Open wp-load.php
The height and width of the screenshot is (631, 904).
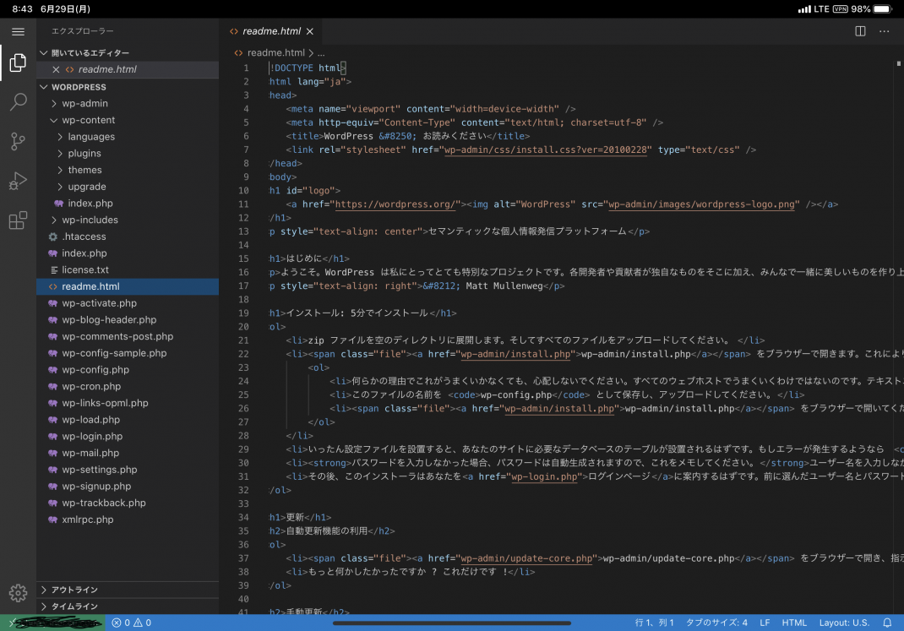click(128, 420)
